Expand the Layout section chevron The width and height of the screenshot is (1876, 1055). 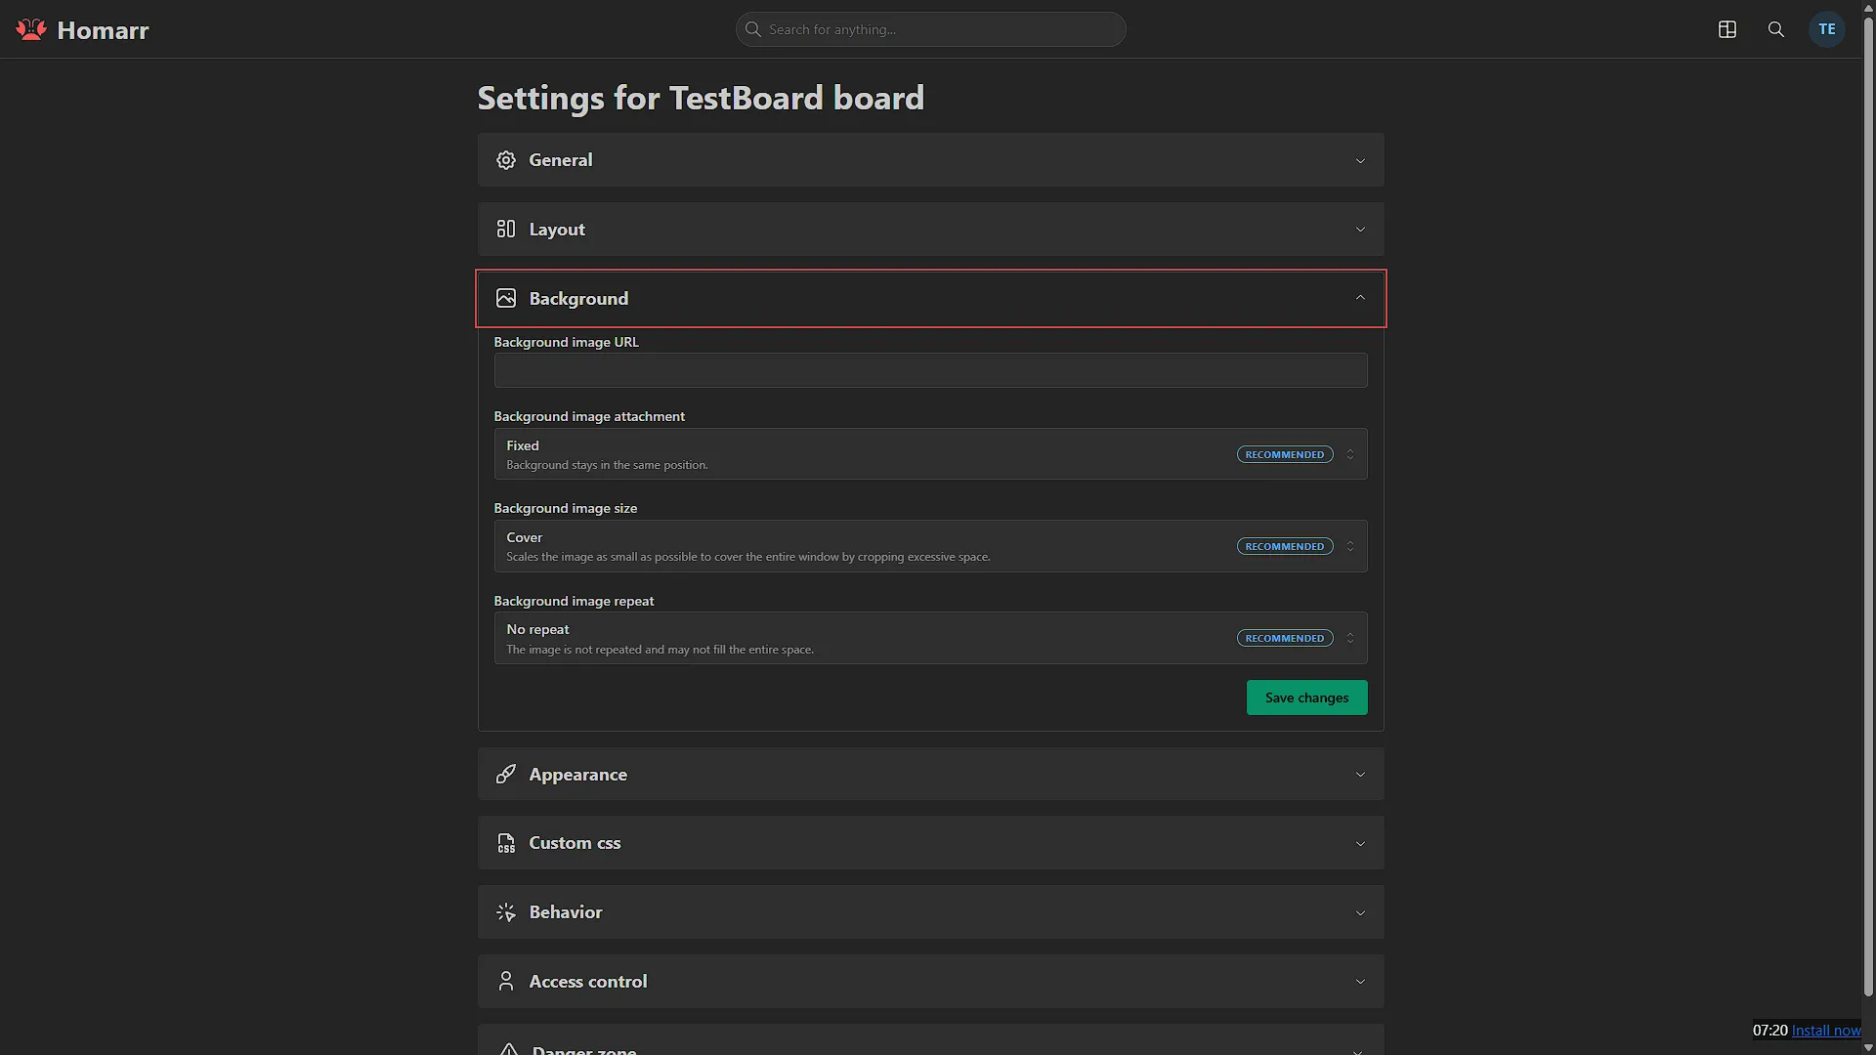tap(1360, 229)
